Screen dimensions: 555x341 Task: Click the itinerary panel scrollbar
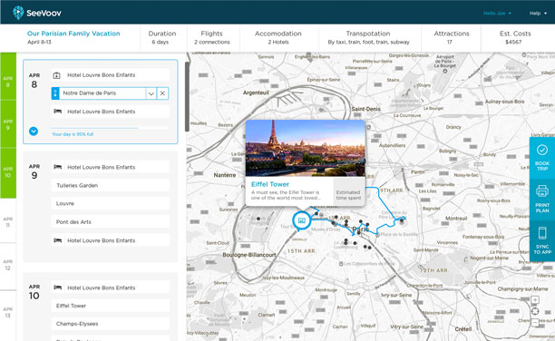coord(187,97)
